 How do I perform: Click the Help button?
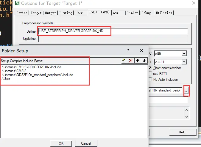pos(183,132)
